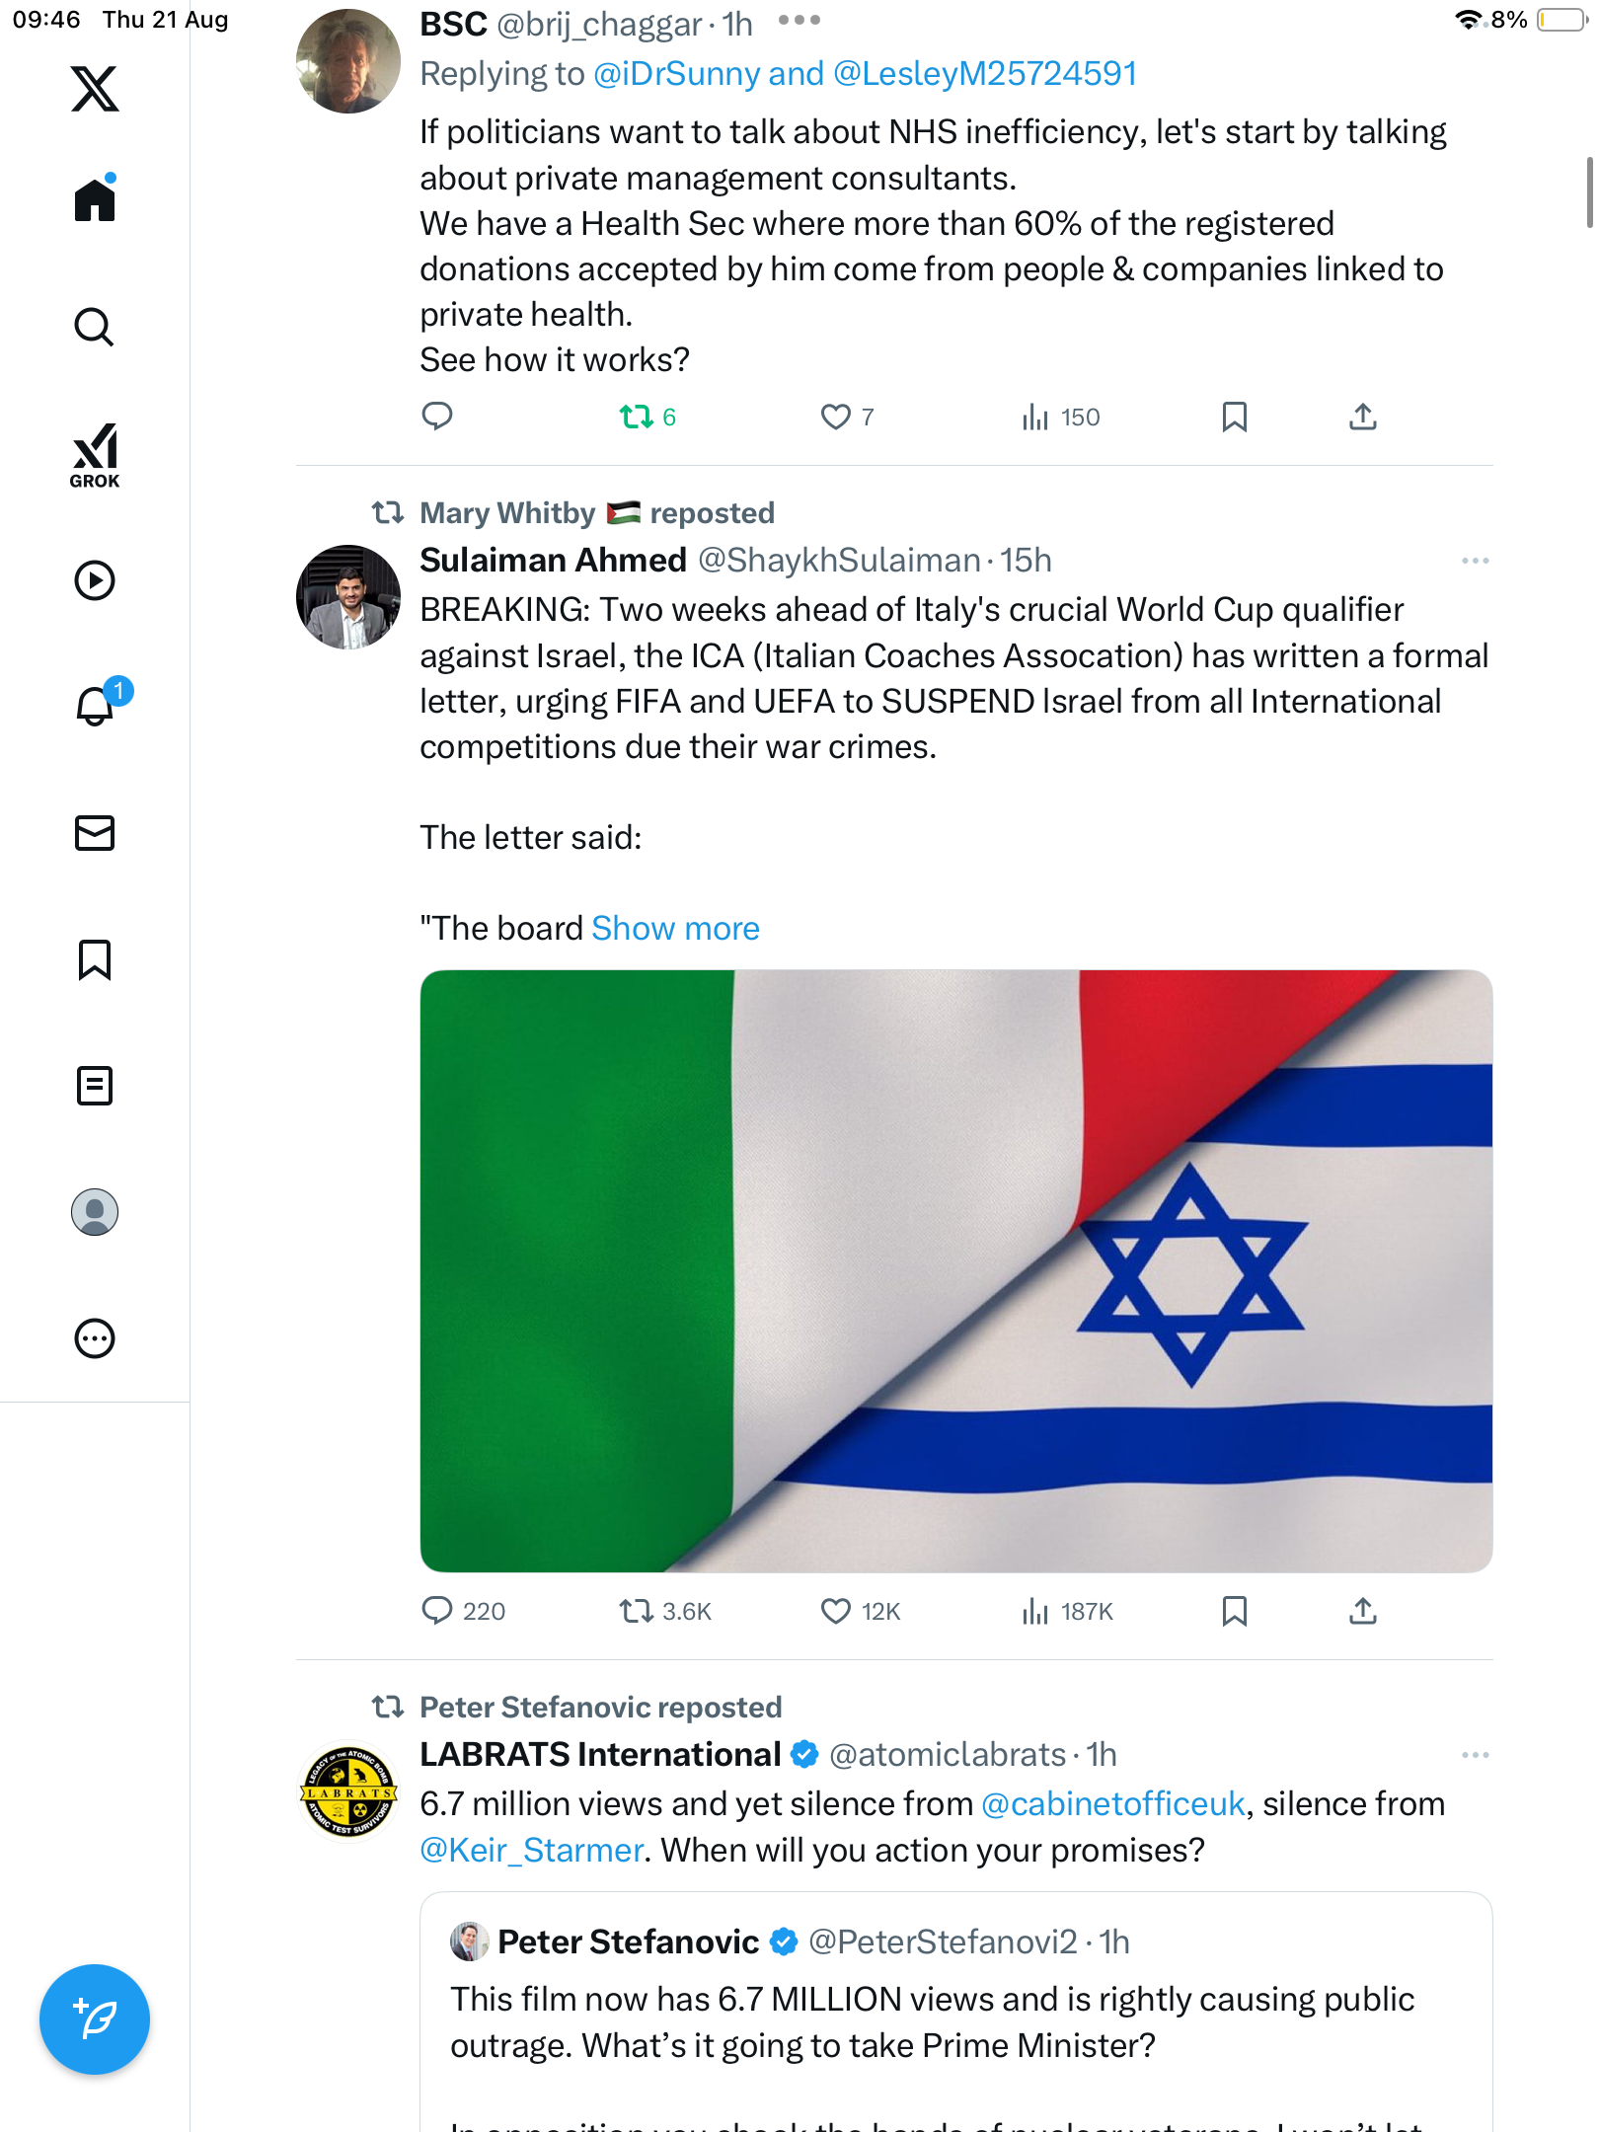Bookmark the BSC tweet
This screenshot has width=1599, height=2132.
1234,417
